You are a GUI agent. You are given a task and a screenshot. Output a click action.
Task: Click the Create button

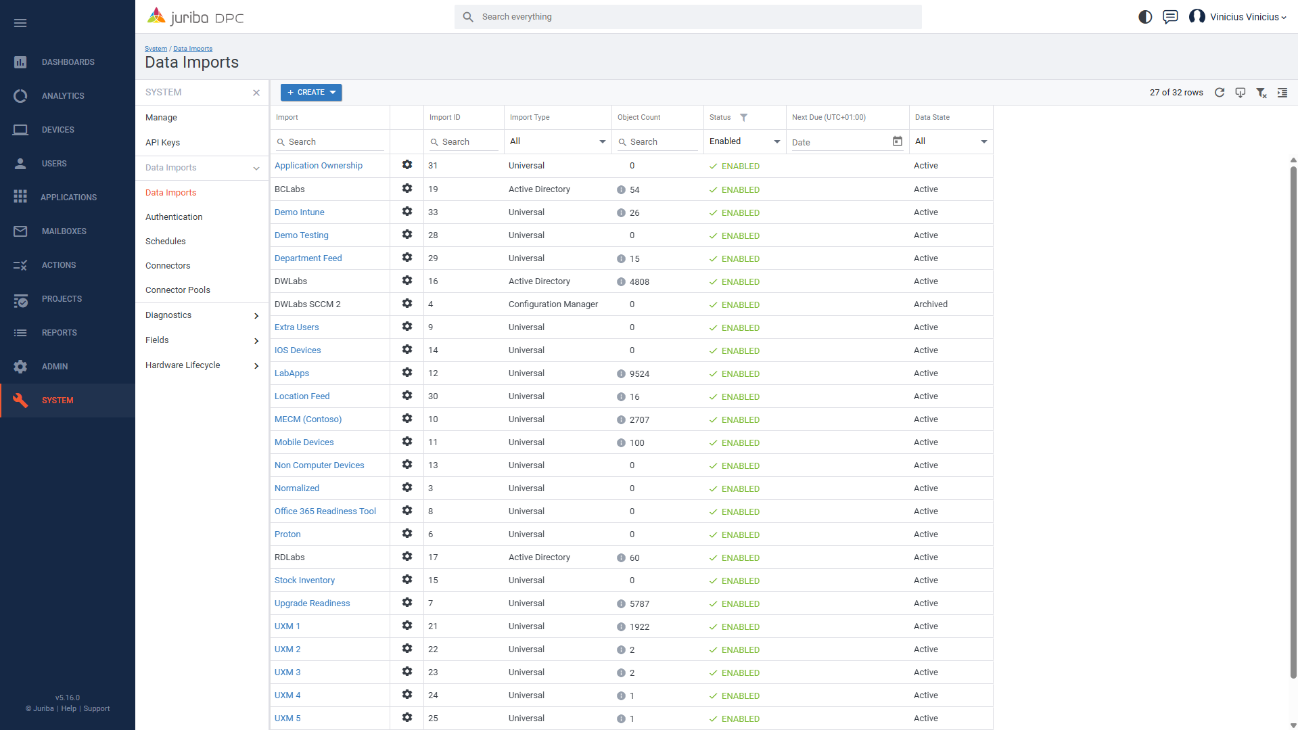pos(311,93)
